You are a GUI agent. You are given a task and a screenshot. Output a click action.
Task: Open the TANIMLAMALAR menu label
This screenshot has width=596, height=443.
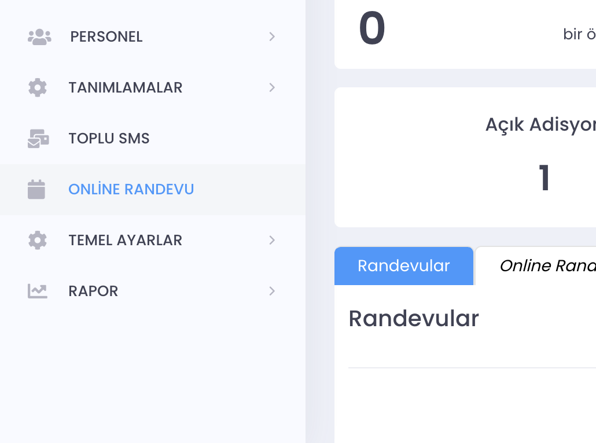click(125, 88)
